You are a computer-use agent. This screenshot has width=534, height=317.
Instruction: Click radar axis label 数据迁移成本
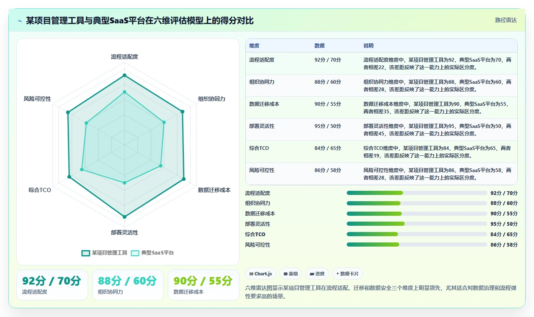tap(214, 190)
